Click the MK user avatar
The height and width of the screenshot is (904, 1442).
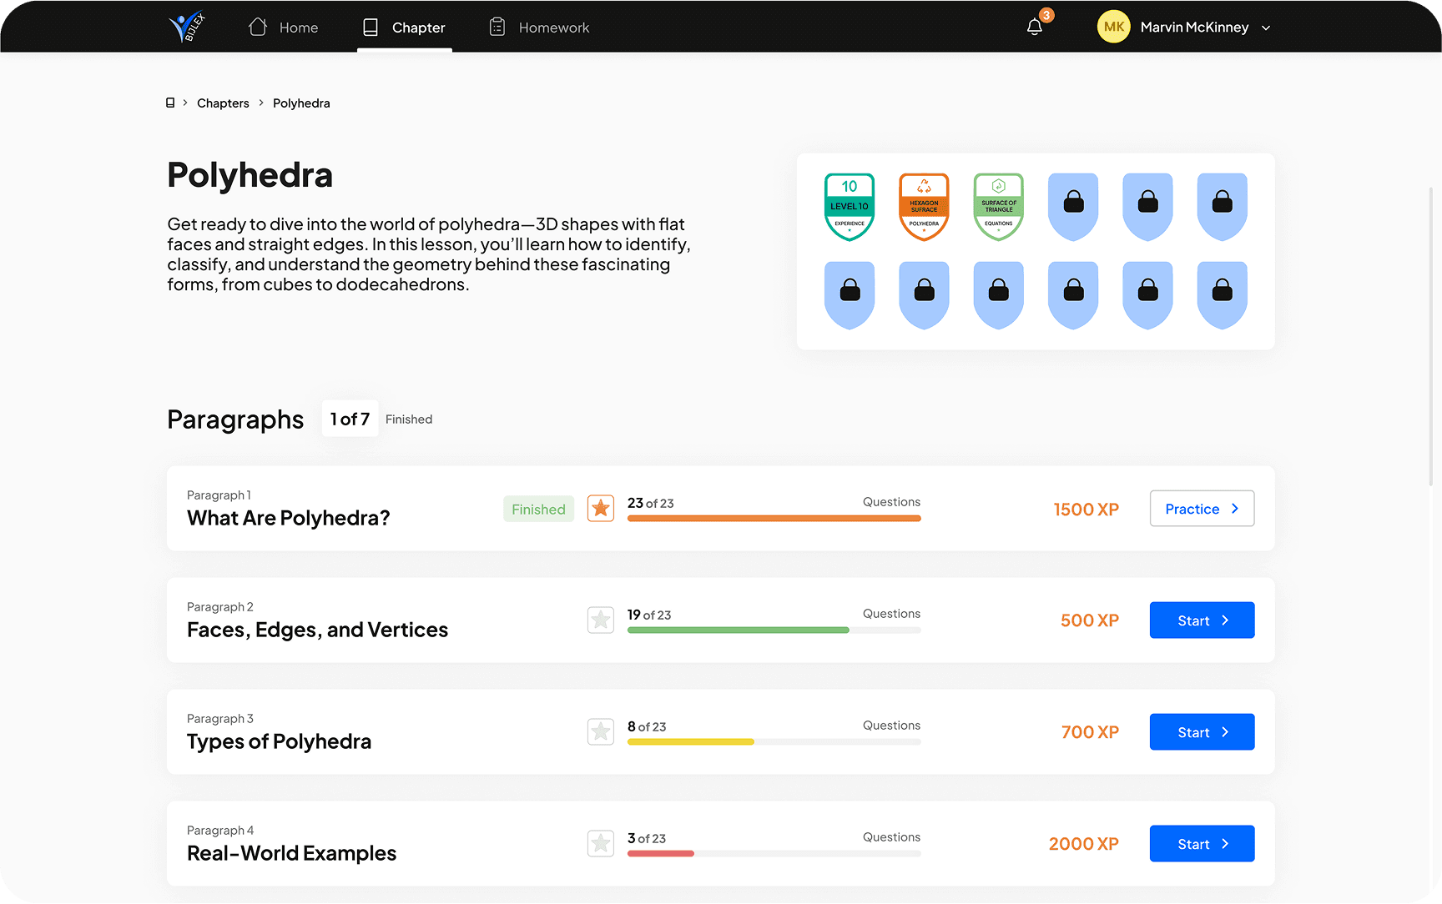(1113, 27)
